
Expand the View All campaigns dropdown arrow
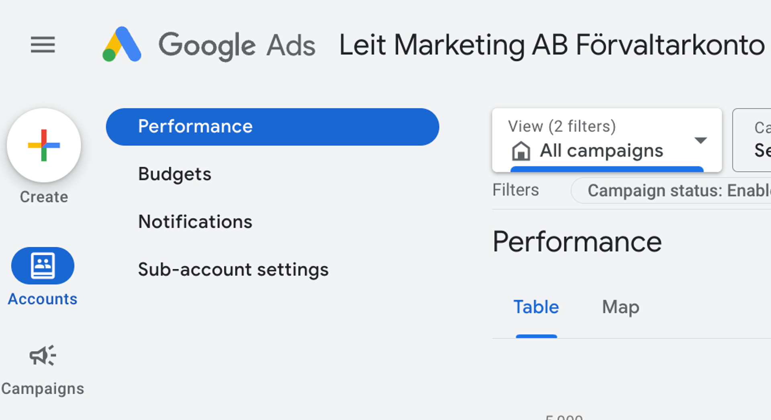[700, 140]
